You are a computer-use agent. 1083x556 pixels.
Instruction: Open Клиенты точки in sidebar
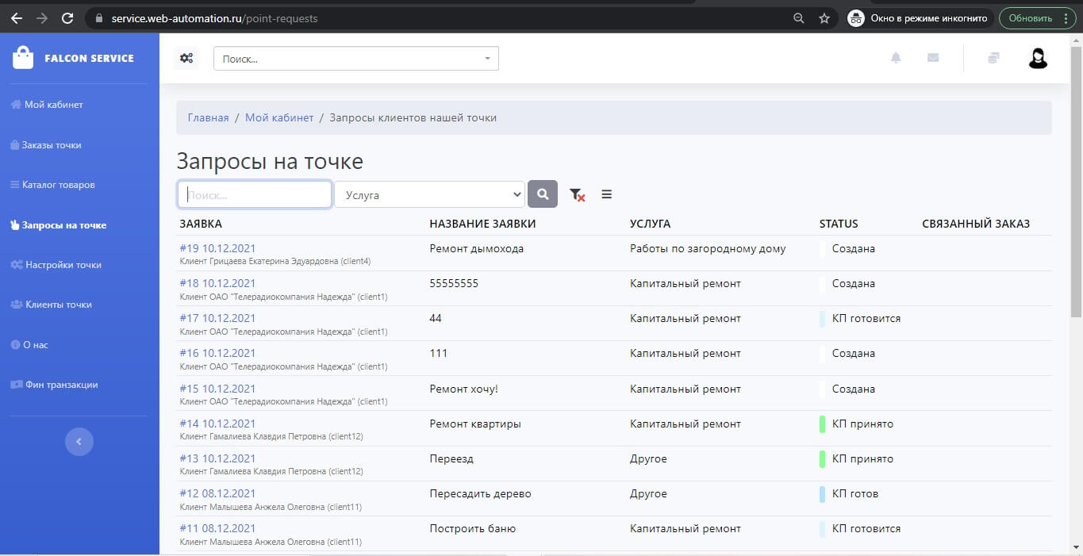(x=52, y=305)
